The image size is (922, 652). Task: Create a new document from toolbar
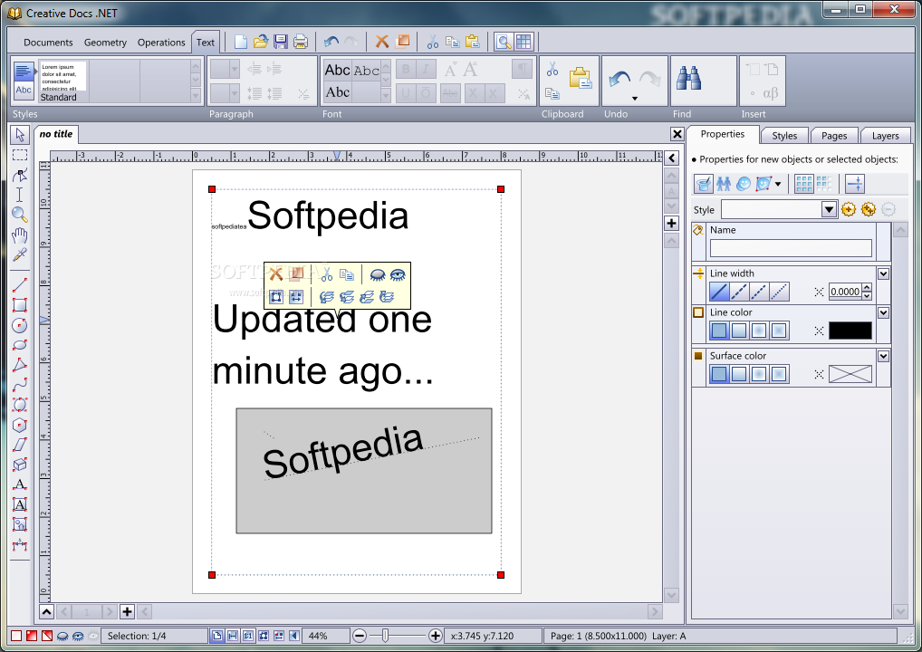click(x=241, y=42)
